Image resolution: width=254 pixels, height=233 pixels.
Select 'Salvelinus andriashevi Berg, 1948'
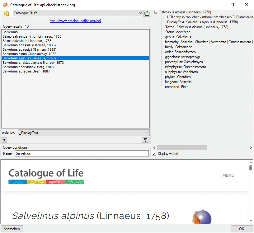pos(76,67)
